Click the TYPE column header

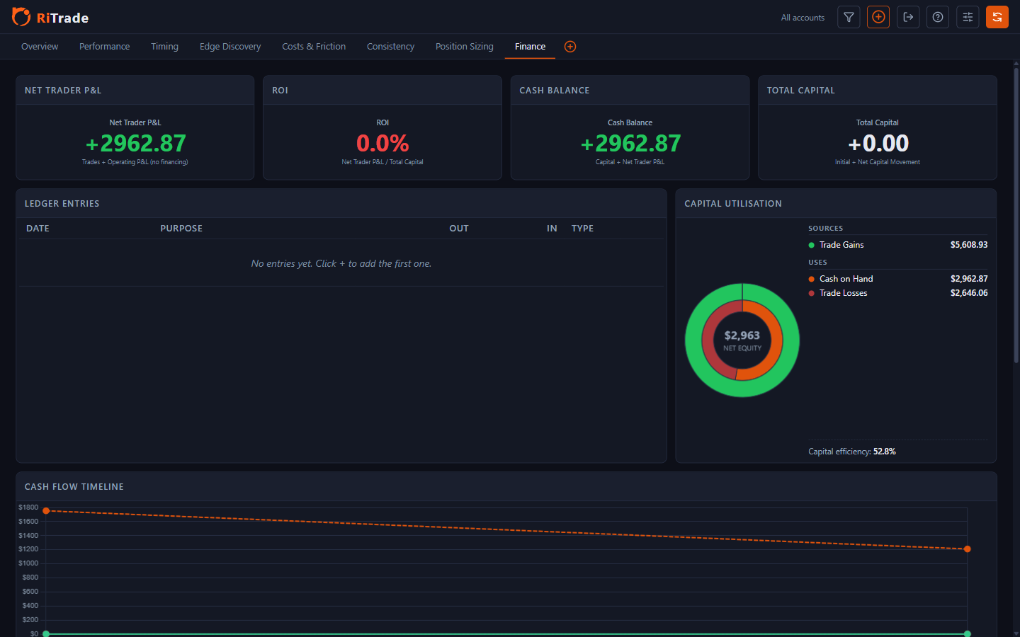[x=582, y=229]
